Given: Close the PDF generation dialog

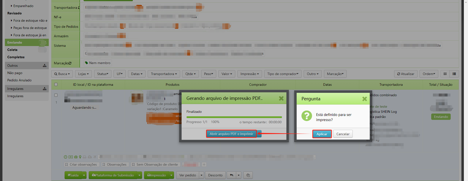Looking at the screenshot, I should [281, 98].
